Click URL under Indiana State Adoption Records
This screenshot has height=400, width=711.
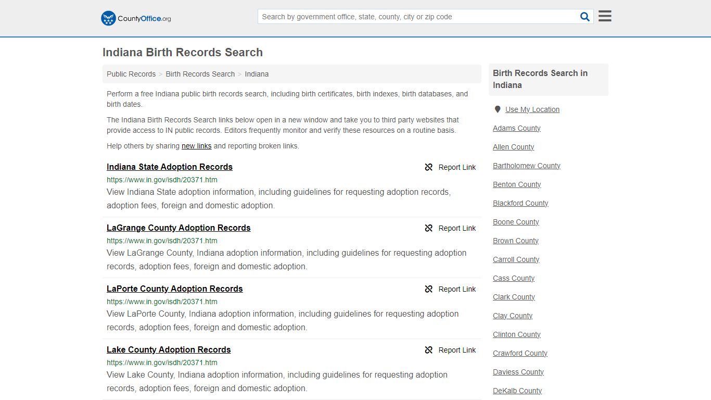click(x=162, y=180)
